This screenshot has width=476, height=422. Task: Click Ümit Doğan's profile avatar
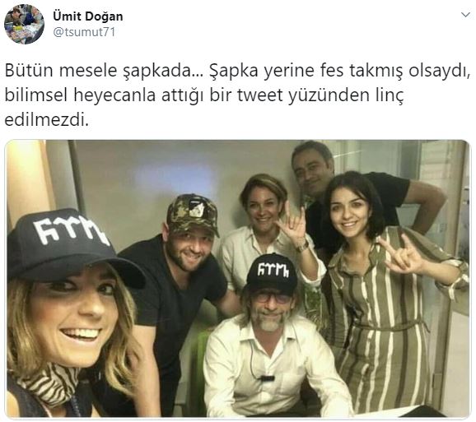tap(24, 24)
